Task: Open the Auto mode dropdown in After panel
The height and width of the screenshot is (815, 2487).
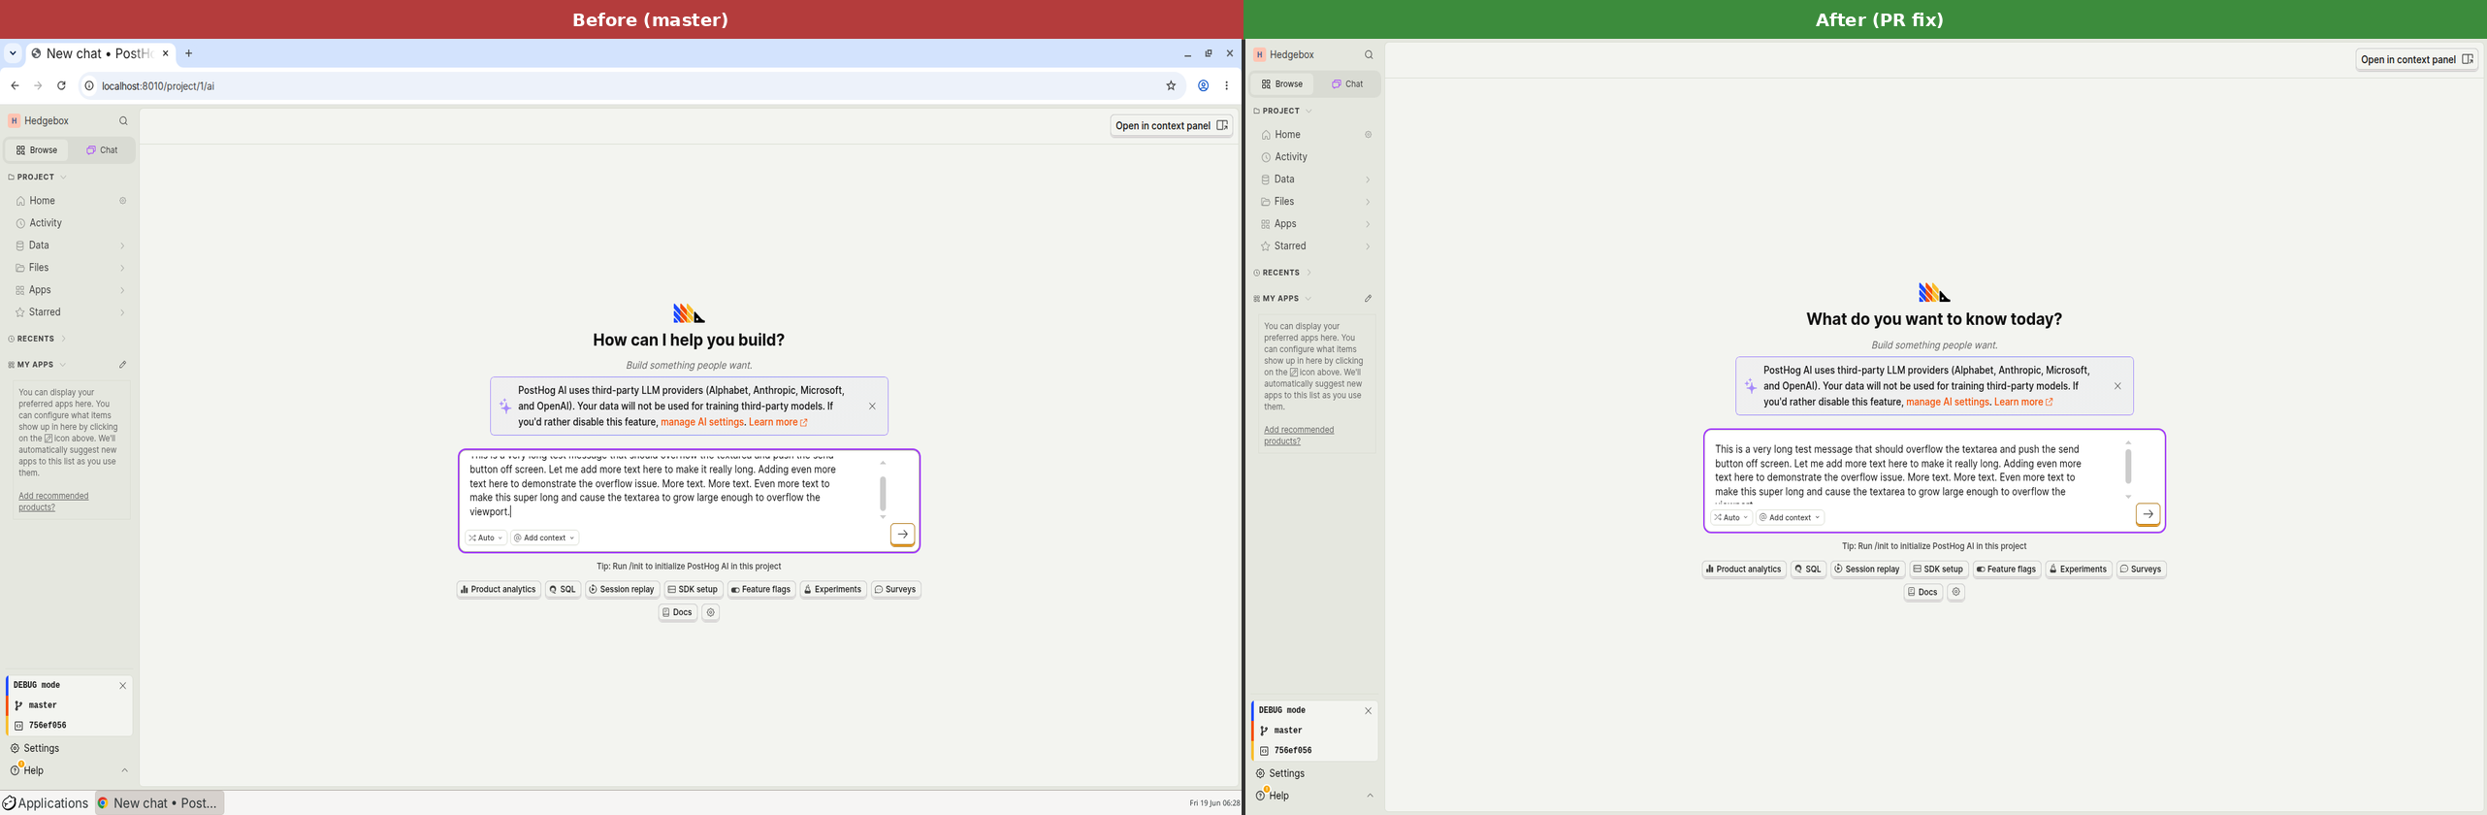Action: [x=1731, y=518]
